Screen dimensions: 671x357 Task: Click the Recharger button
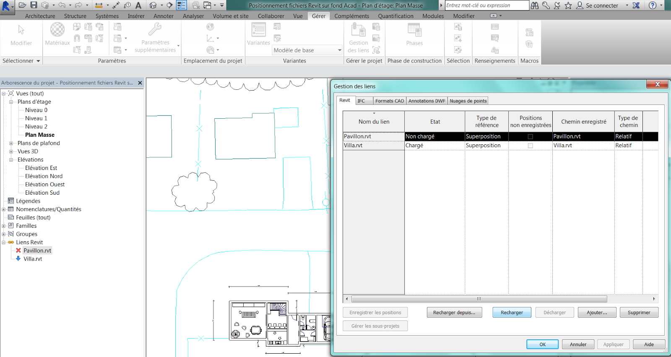pyautogui.click(x=512, y=313)
